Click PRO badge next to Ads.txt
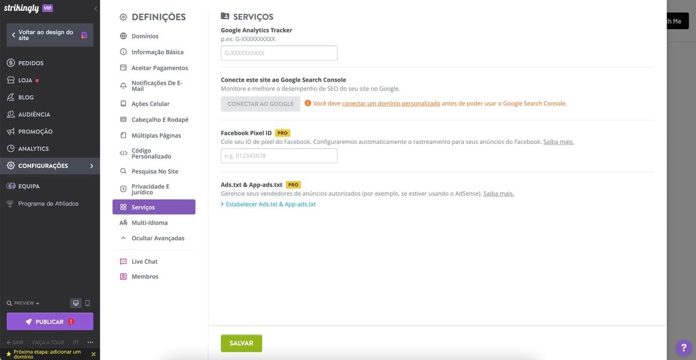This screenshot has height=360, width=696. pos(293,185)
